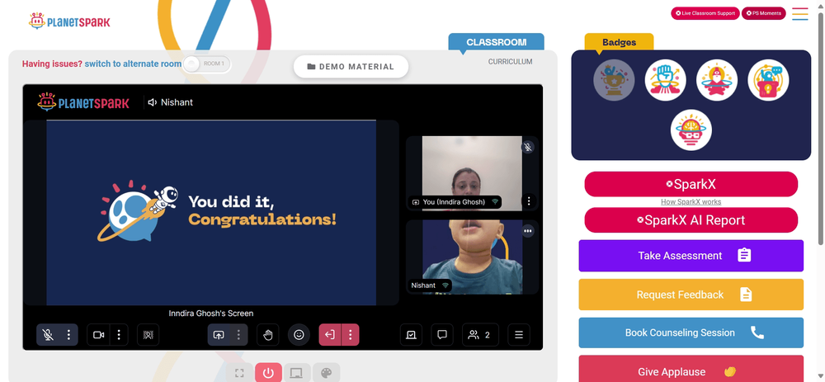The width and height of the screenshot is (825, 382).
Task: Open camera options three-dot menu
Action: [119, 335]
